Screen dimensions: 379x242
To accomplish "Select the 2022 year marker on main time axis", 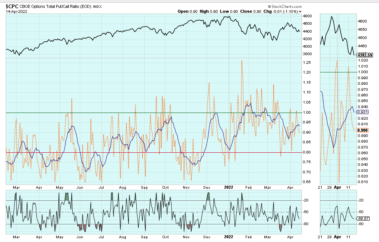I will (x=229, y=186).
